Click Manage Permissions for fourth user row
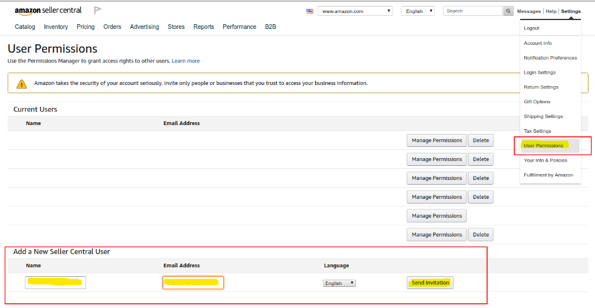 (437, 197)
